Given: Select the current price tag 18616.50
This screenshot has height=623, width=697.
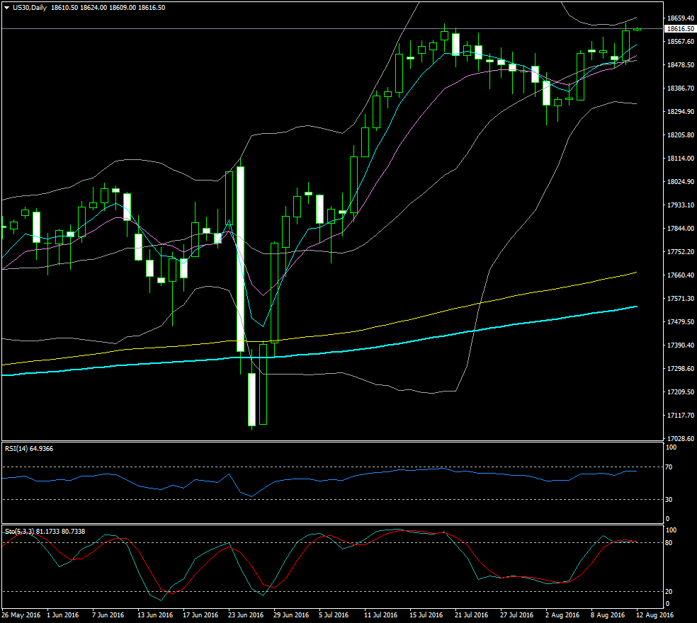Looking at the screenshot, I should coord(681,29).
